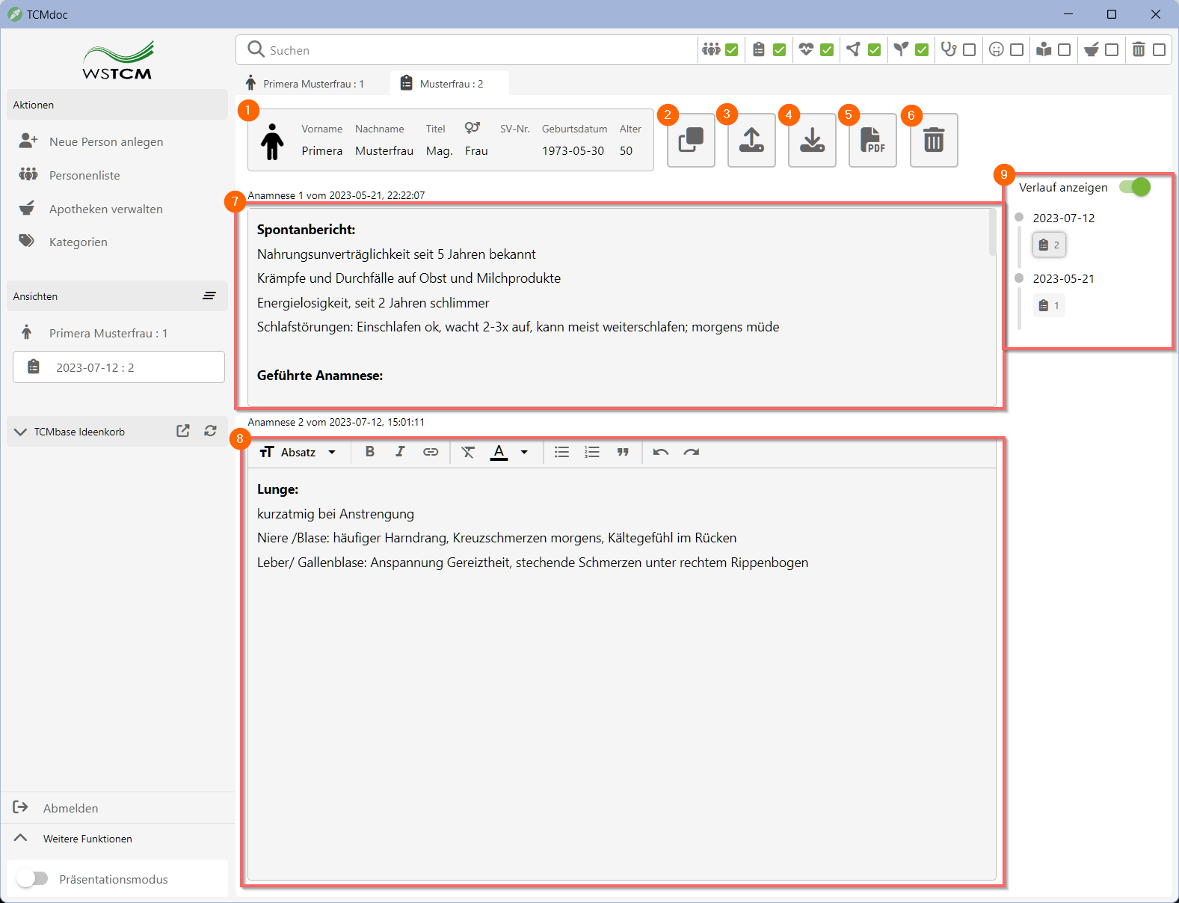
Task: Click the download import icon button
Action: (812, 141)
